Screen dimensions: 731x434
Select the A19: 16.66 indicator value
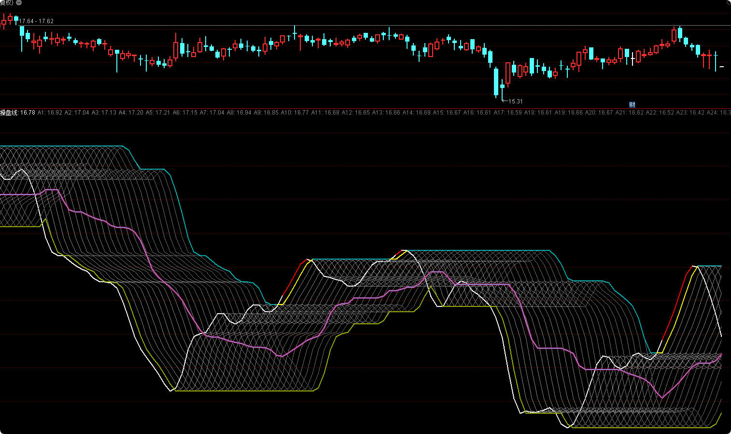tap(568, 113)
